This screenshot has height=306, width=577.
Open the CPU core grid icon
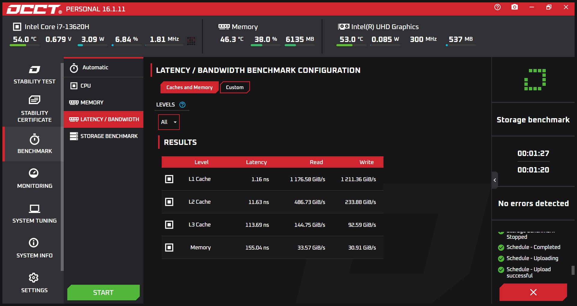pos(191,41)
